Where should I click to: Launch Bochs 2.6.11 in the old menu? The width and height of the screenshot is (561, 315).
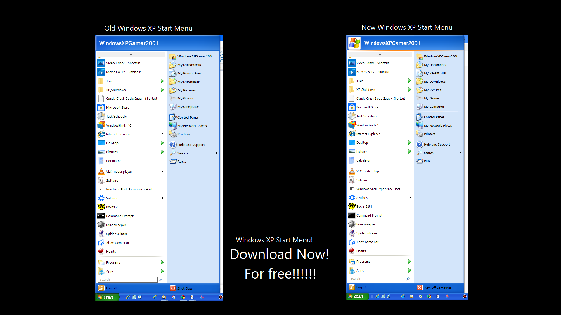click(114, 207)
